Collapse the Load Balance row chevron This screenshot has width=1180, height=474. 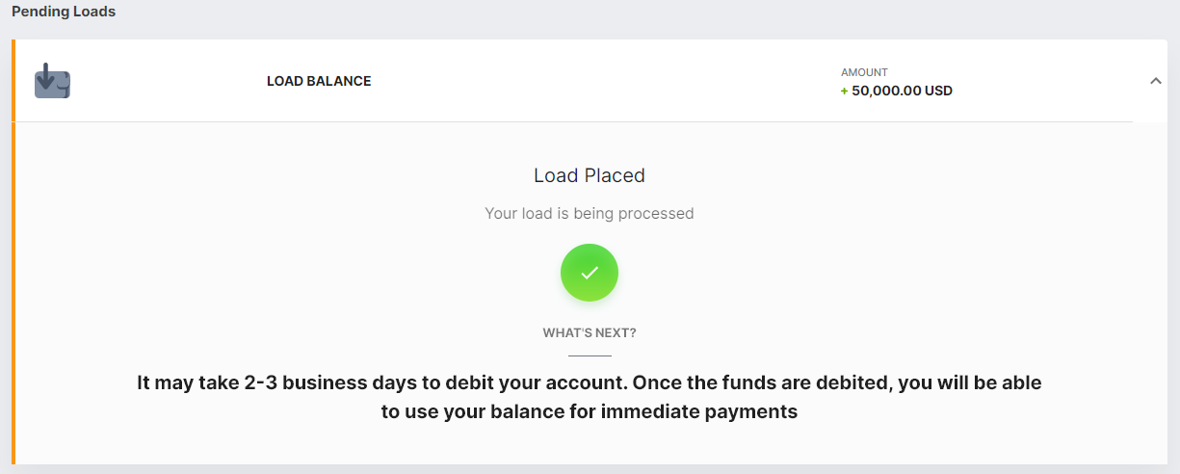click(1156, 81)
